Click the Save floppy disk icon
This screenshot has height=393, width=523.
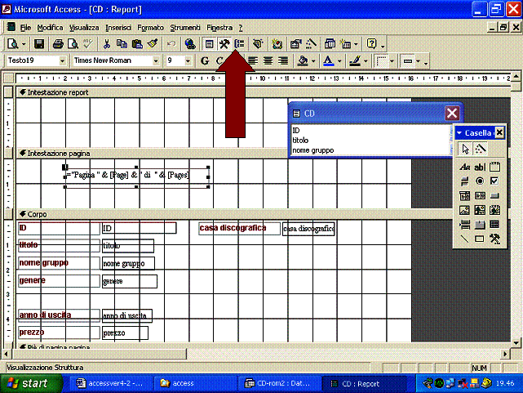click(x=39, y=44)
